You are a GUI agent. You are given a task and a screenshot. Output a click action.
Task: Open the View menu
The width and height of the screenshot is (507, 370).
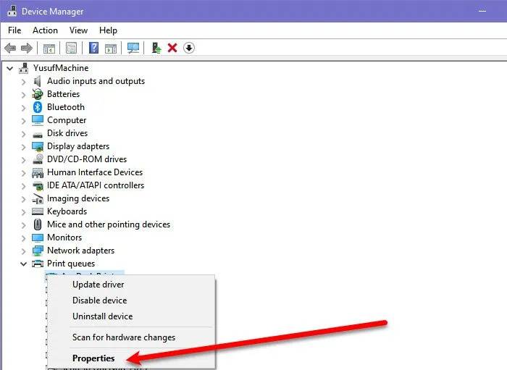(78, 30)
